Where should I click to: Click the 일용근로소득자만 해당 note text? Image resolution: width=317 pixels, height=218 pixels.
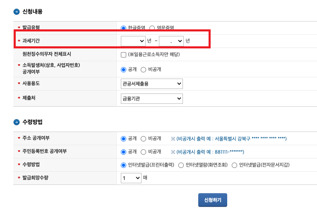154,55
